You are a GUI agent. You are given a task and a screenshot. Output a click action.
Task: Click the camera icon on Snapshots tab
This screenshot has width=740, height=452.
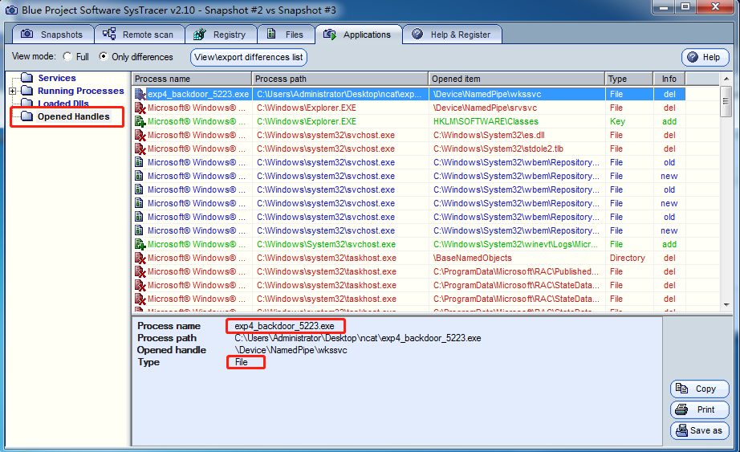[x=27, y=34]
